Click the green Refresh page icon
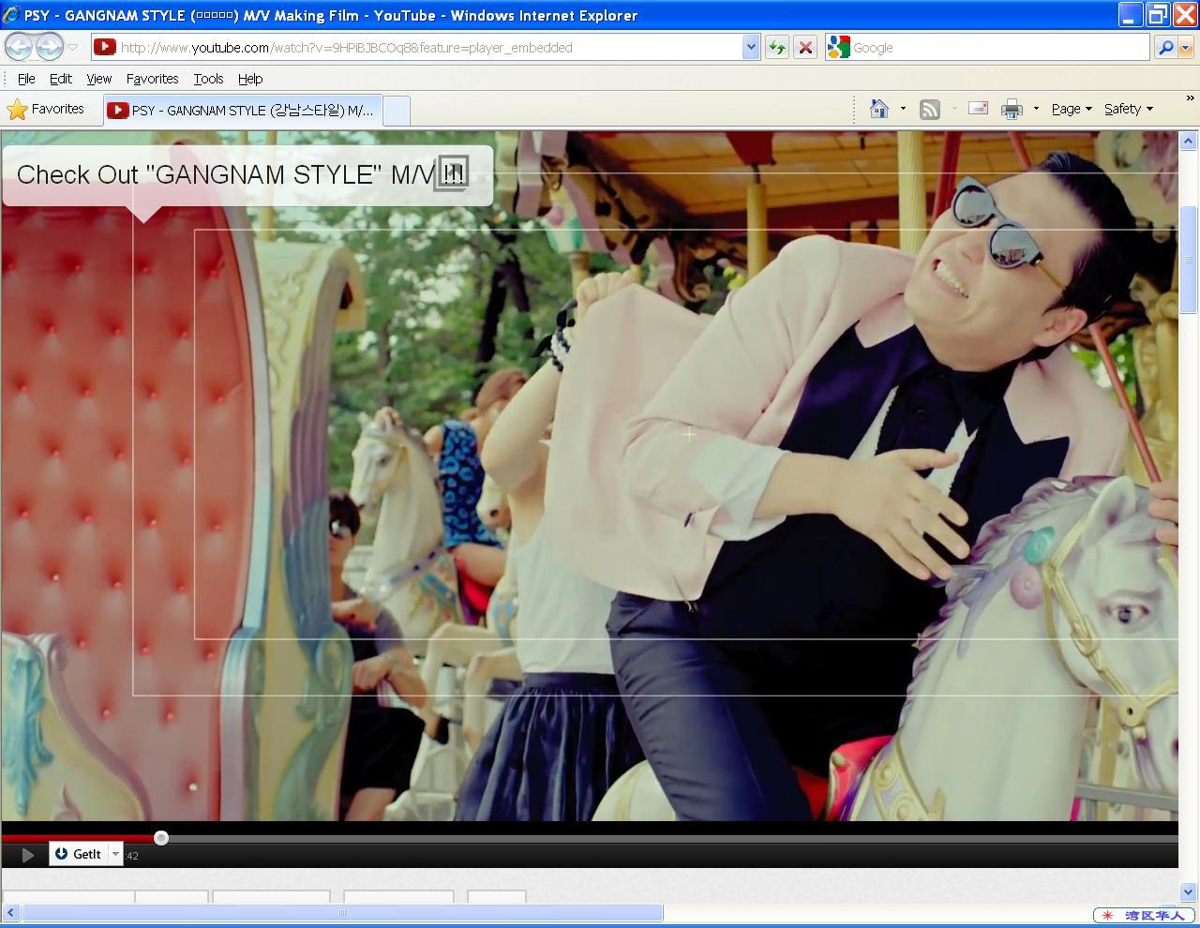The image size is (1200, 928). point(776,47)
